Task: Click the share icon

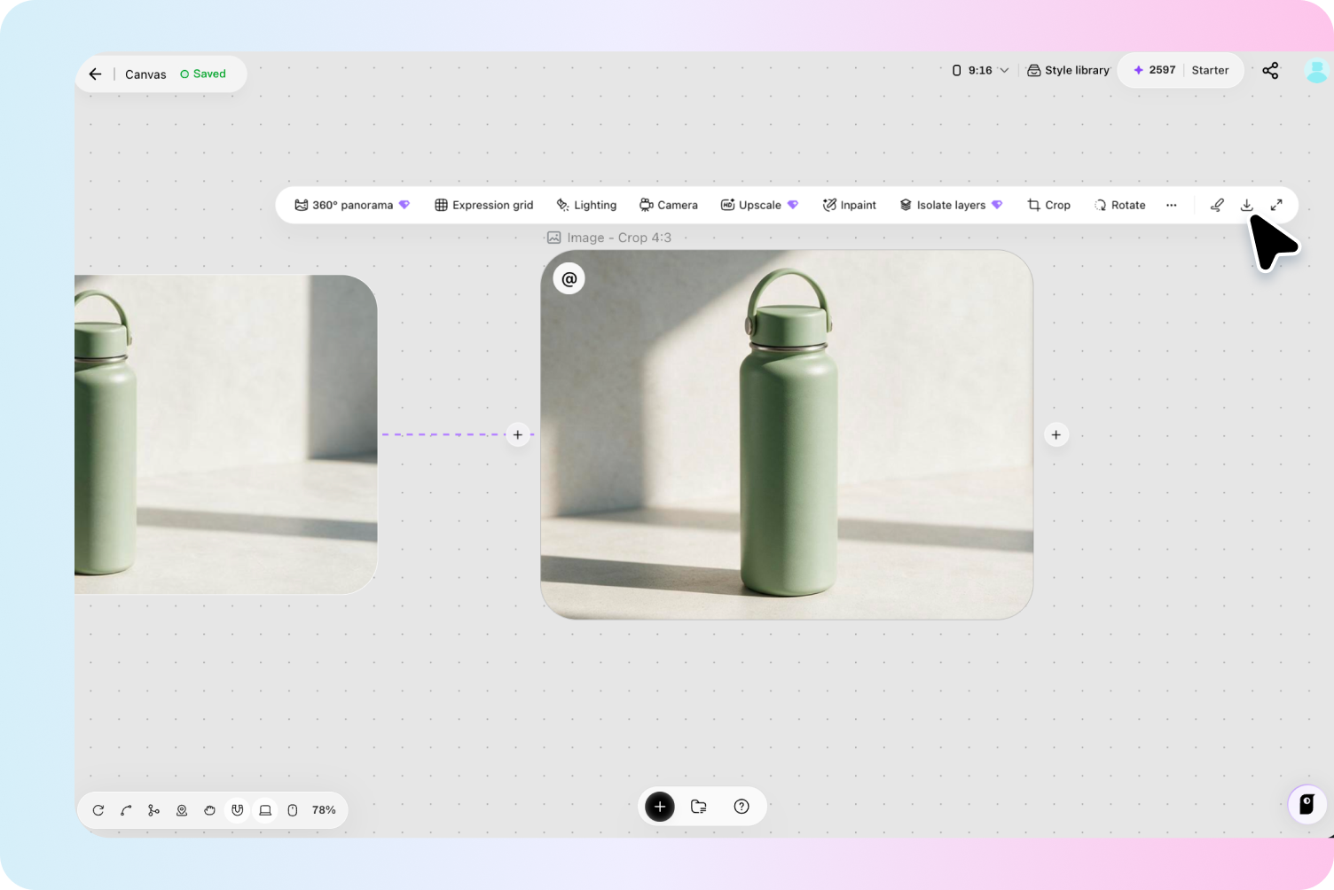Action: [x=1270, y=71]
